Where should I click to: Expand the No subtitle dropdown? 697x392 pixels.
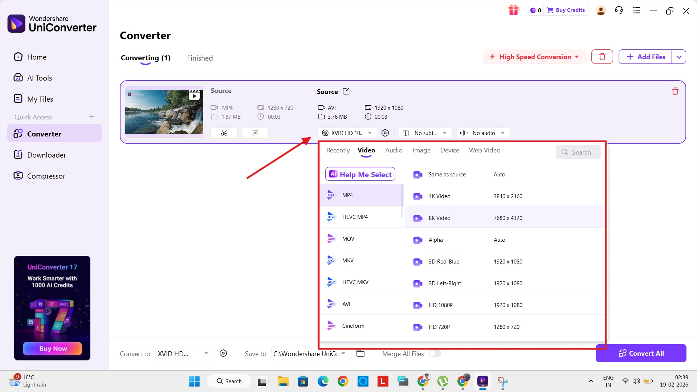[x=425, y=133]
